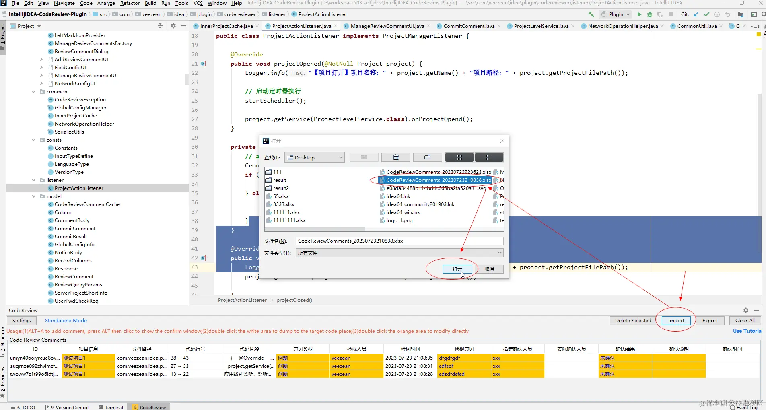Open the CodeReview Settings button
The image size is (766, 410).
point(22,321)
